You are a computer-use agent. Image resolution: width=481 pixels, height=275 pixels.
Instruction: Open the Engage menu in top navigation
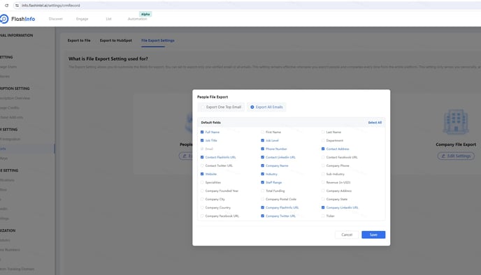point(82,19)
